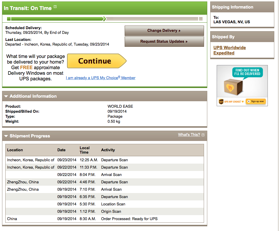This screenshot has width=279, height=231.
Task: Click 'Order Processed: Ready for UPS' text
Action: [x=129, y=219]
